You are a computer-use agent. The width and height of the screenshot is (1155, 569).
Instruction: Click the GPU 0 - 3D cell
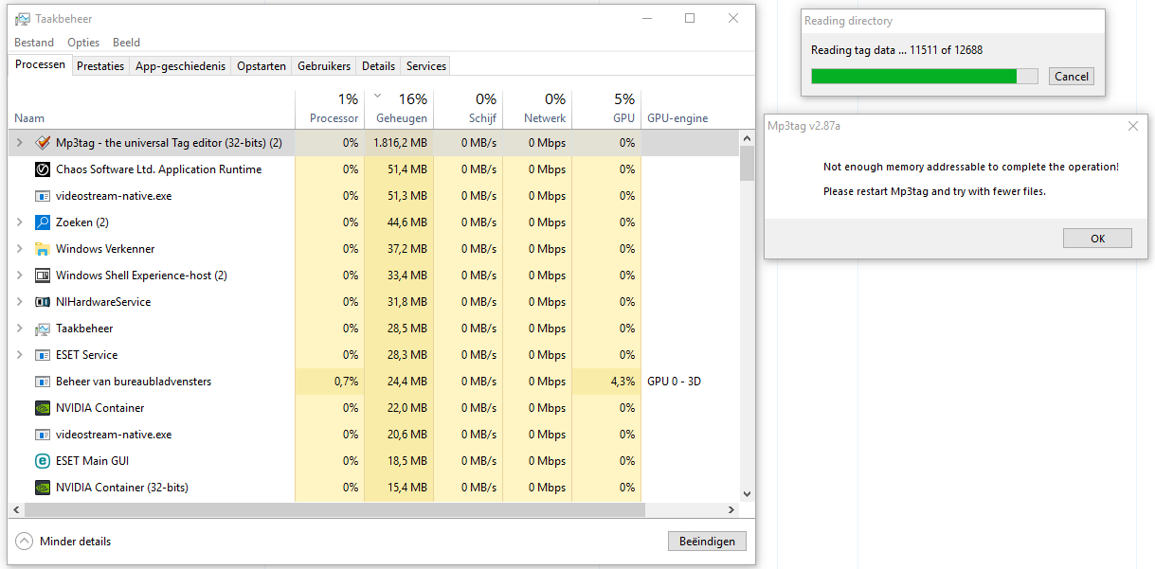[674, 382]
